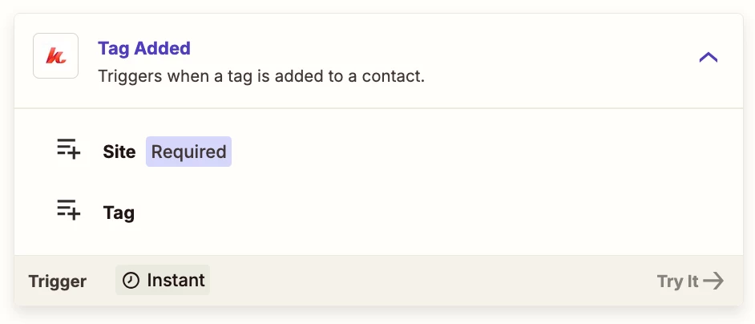Screen dimensions: 755x324
Task: Click the list-plus icon beside Tag
Action: pyautogui.click(x=68, y=209)
